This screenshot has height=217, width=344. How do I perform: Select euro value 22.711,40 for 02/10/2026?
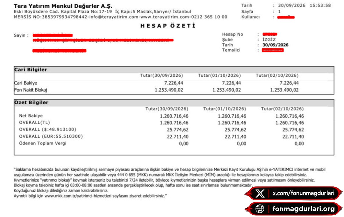(293, 137)
